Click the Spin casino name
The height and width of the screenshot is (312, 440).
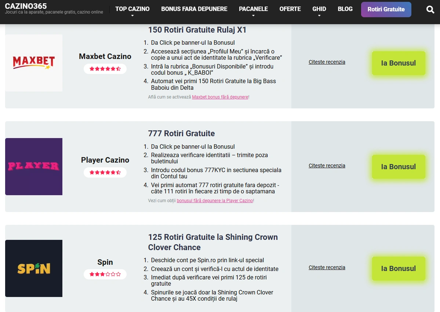tap(105, 262)
